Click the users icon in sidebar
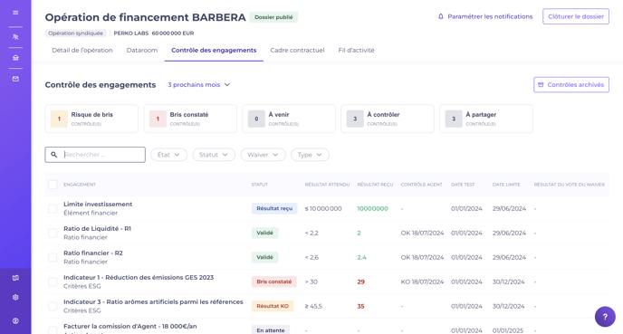 click(15, 37)
